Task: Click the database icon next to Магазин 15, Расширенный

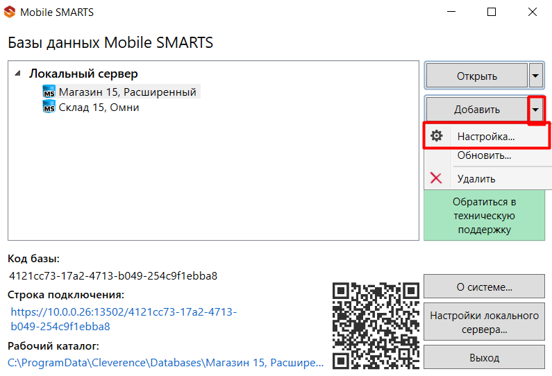Action: click(49, 92)
